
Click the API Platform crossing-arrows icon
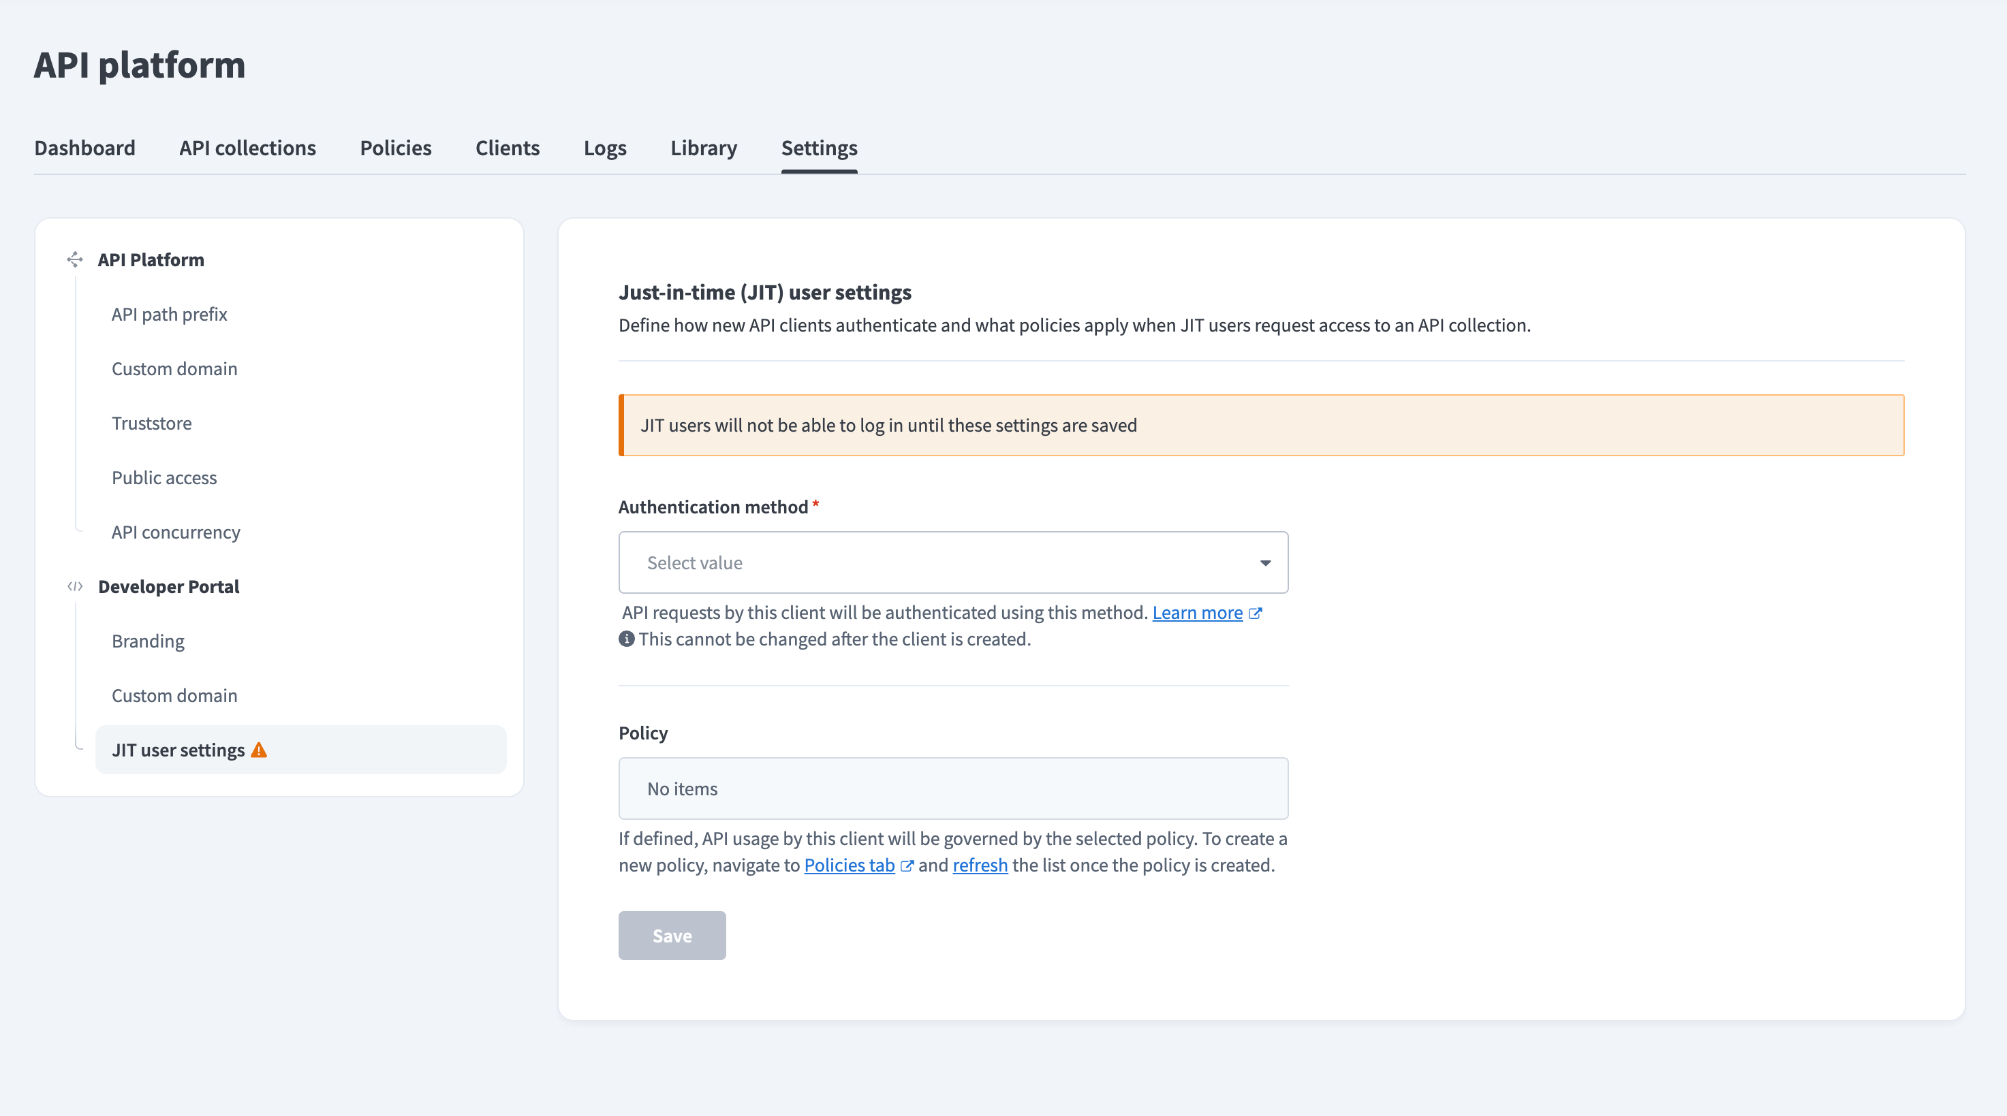tap(75, 260)
